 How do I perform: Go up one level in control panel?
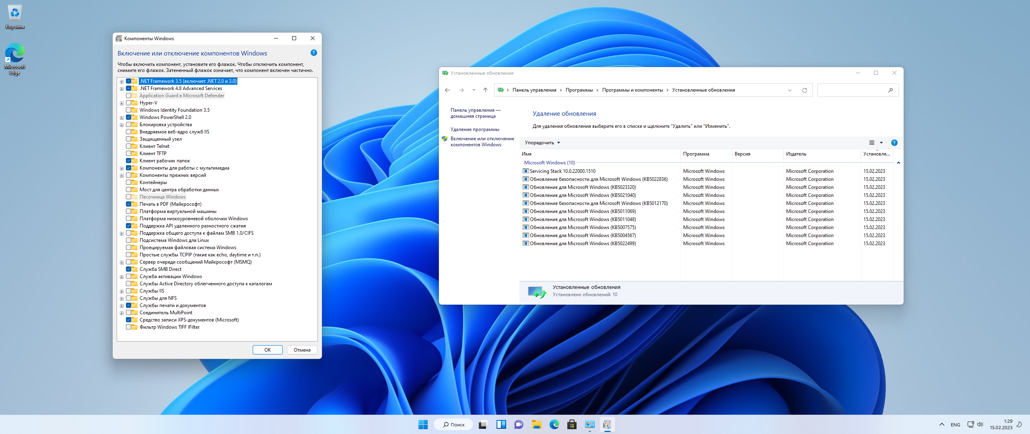click(x=485, y=90)
